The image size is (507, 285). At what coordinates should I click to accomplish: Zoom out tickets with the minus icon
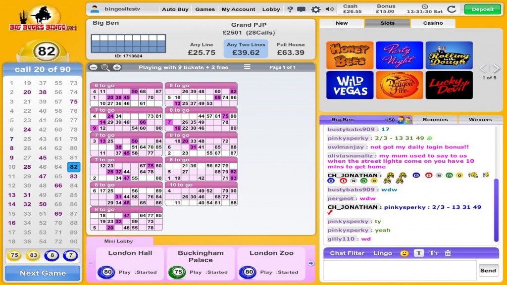pos(94,67)
